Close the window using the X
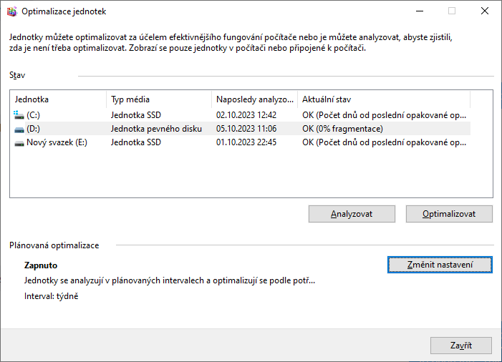This screenshot has width=502, height=362. point(484,11)
